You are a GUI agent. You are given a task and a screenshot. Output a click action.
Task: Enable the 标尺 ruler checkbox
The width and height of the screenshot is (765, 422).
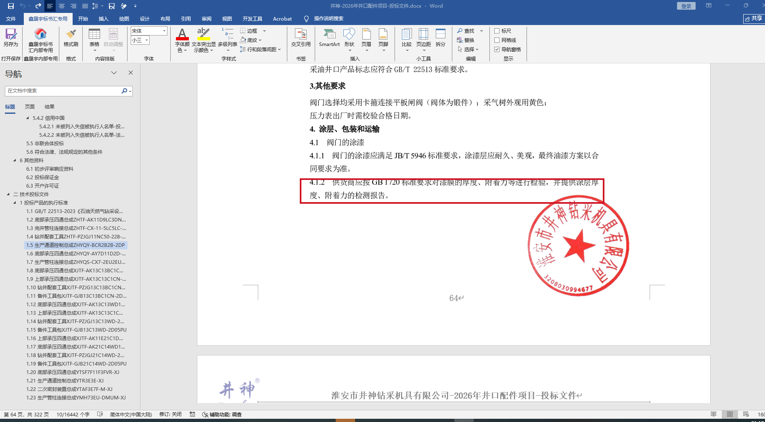coord(497,31)
